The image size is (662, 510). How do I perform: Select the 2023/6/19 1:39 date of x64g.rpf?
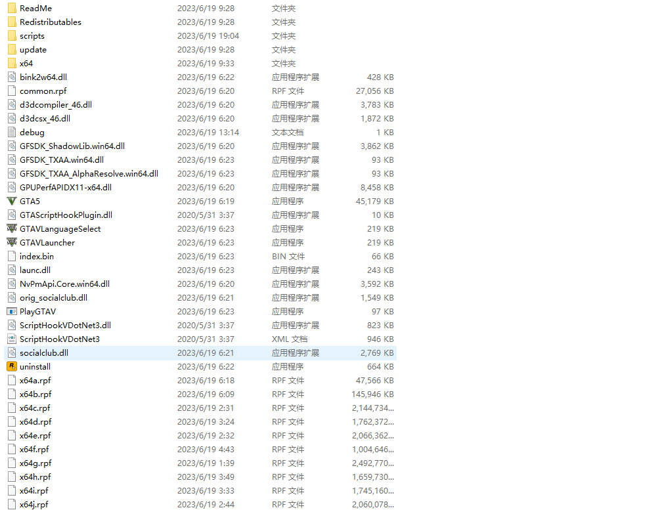click(206, 463)
